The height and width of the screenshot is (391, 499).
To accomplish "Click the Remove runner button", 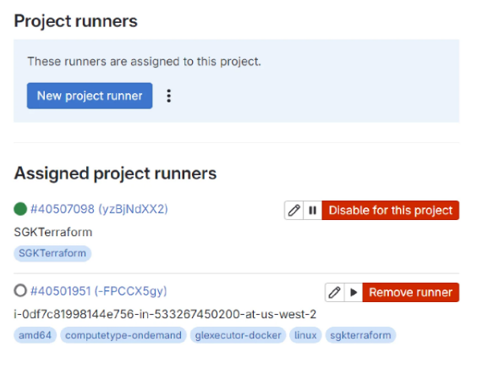I will tap(411, 292).
